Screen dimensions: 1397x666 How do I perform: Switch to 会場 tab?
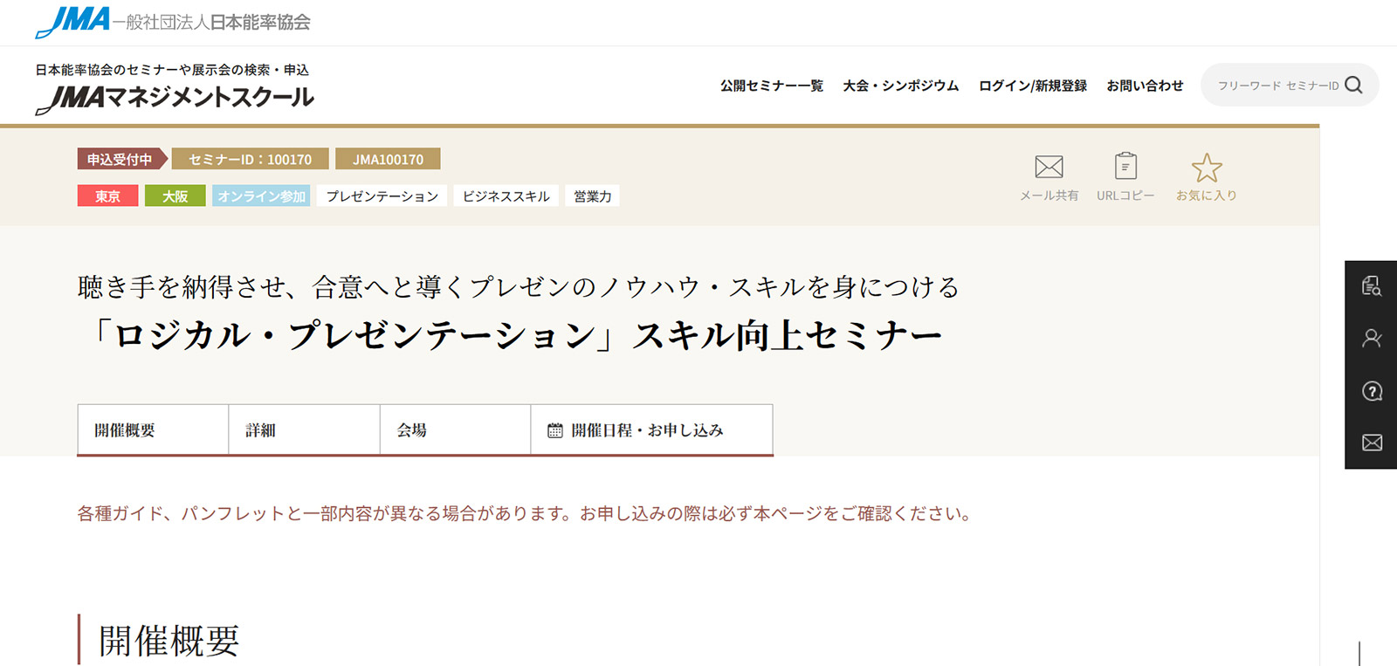pyautogui.click(x=455, y=429)
